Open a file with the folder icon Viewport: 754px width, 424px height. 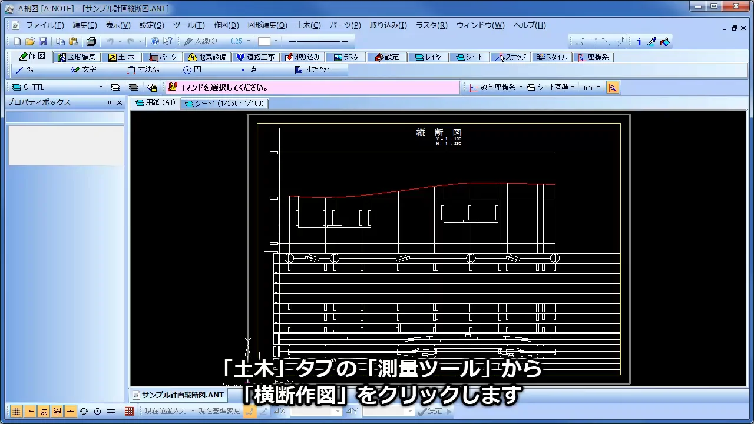(x=30, y=41)
